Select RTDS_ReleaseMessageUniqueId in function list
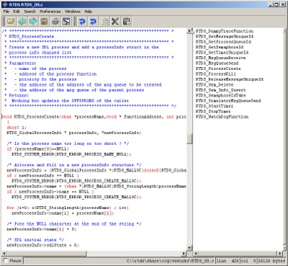288x266 pixels. pos(229,79)
